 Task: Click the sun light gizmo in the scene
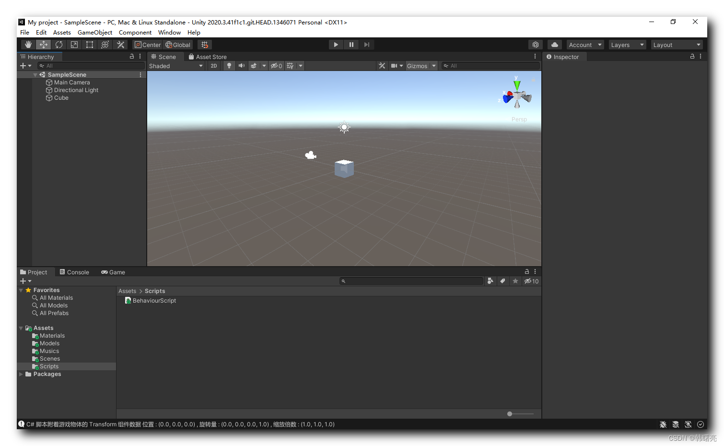click(x=344, y=128)
